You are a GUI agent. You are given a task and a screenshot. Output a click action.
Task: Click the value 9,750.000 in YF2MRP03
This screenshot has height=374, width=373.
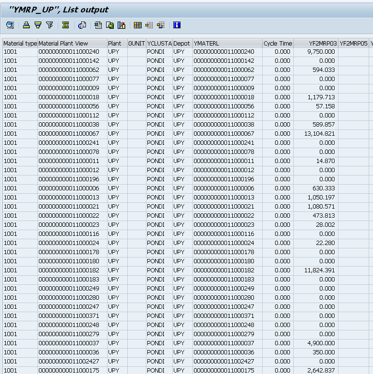(321, 52)
